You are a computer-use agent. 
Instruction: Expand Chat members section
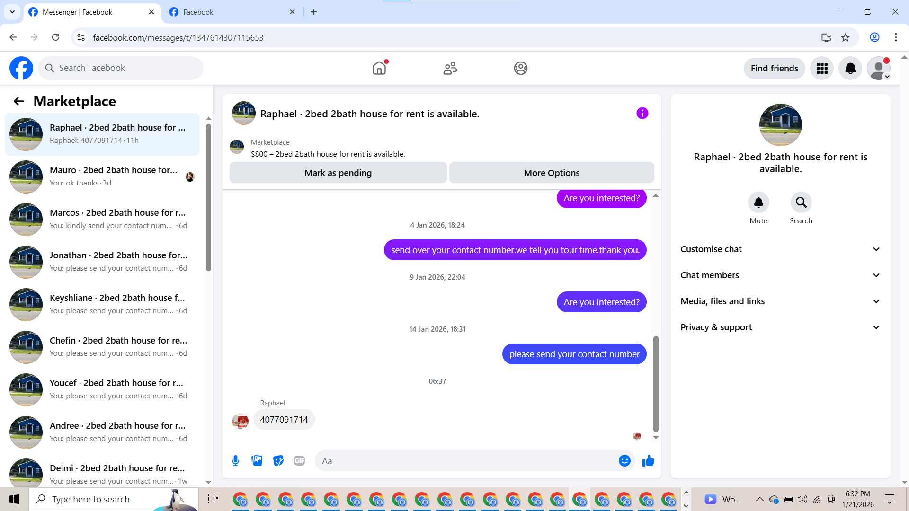[780, 275]
